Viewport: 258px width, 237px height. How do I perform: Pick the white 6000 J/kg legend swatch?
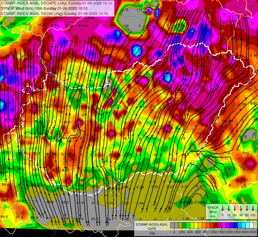click(251, 225)
